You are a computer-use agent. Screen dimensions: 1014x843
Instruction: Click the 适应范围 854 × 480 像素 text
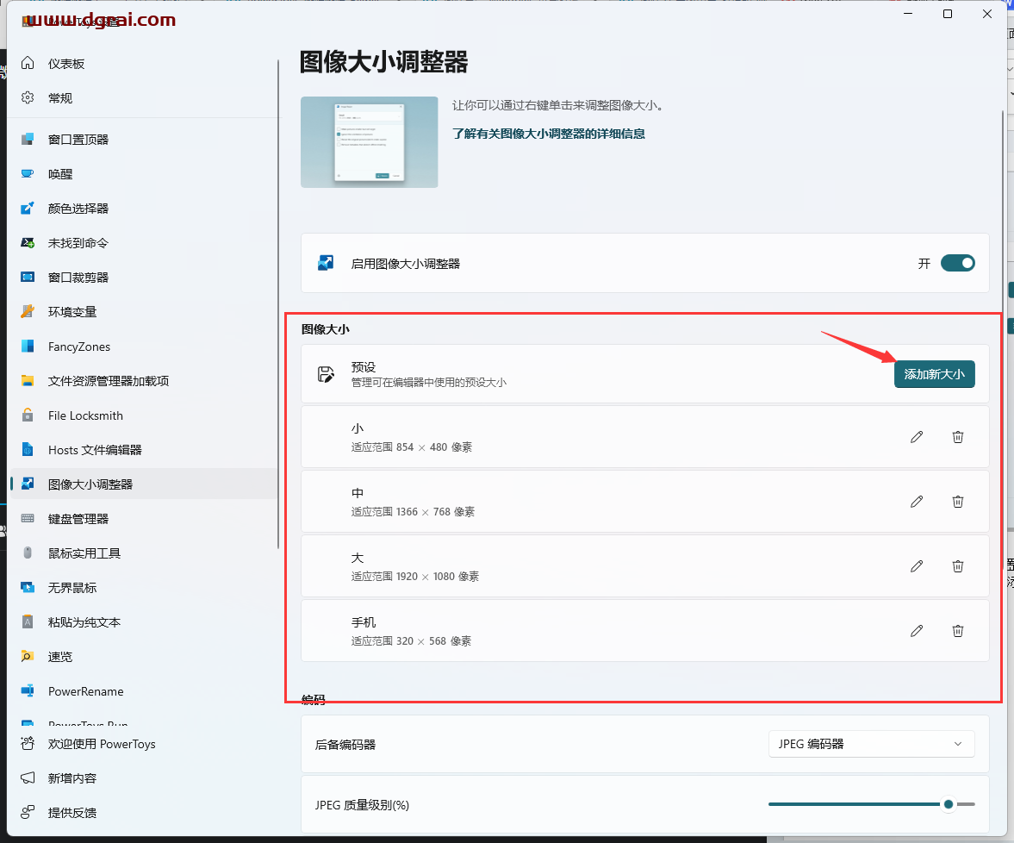click(411, 447)
